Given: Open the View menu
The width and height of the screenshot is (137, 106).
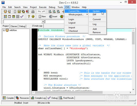Looking at the screenshot, I should [x=25, y=7].
